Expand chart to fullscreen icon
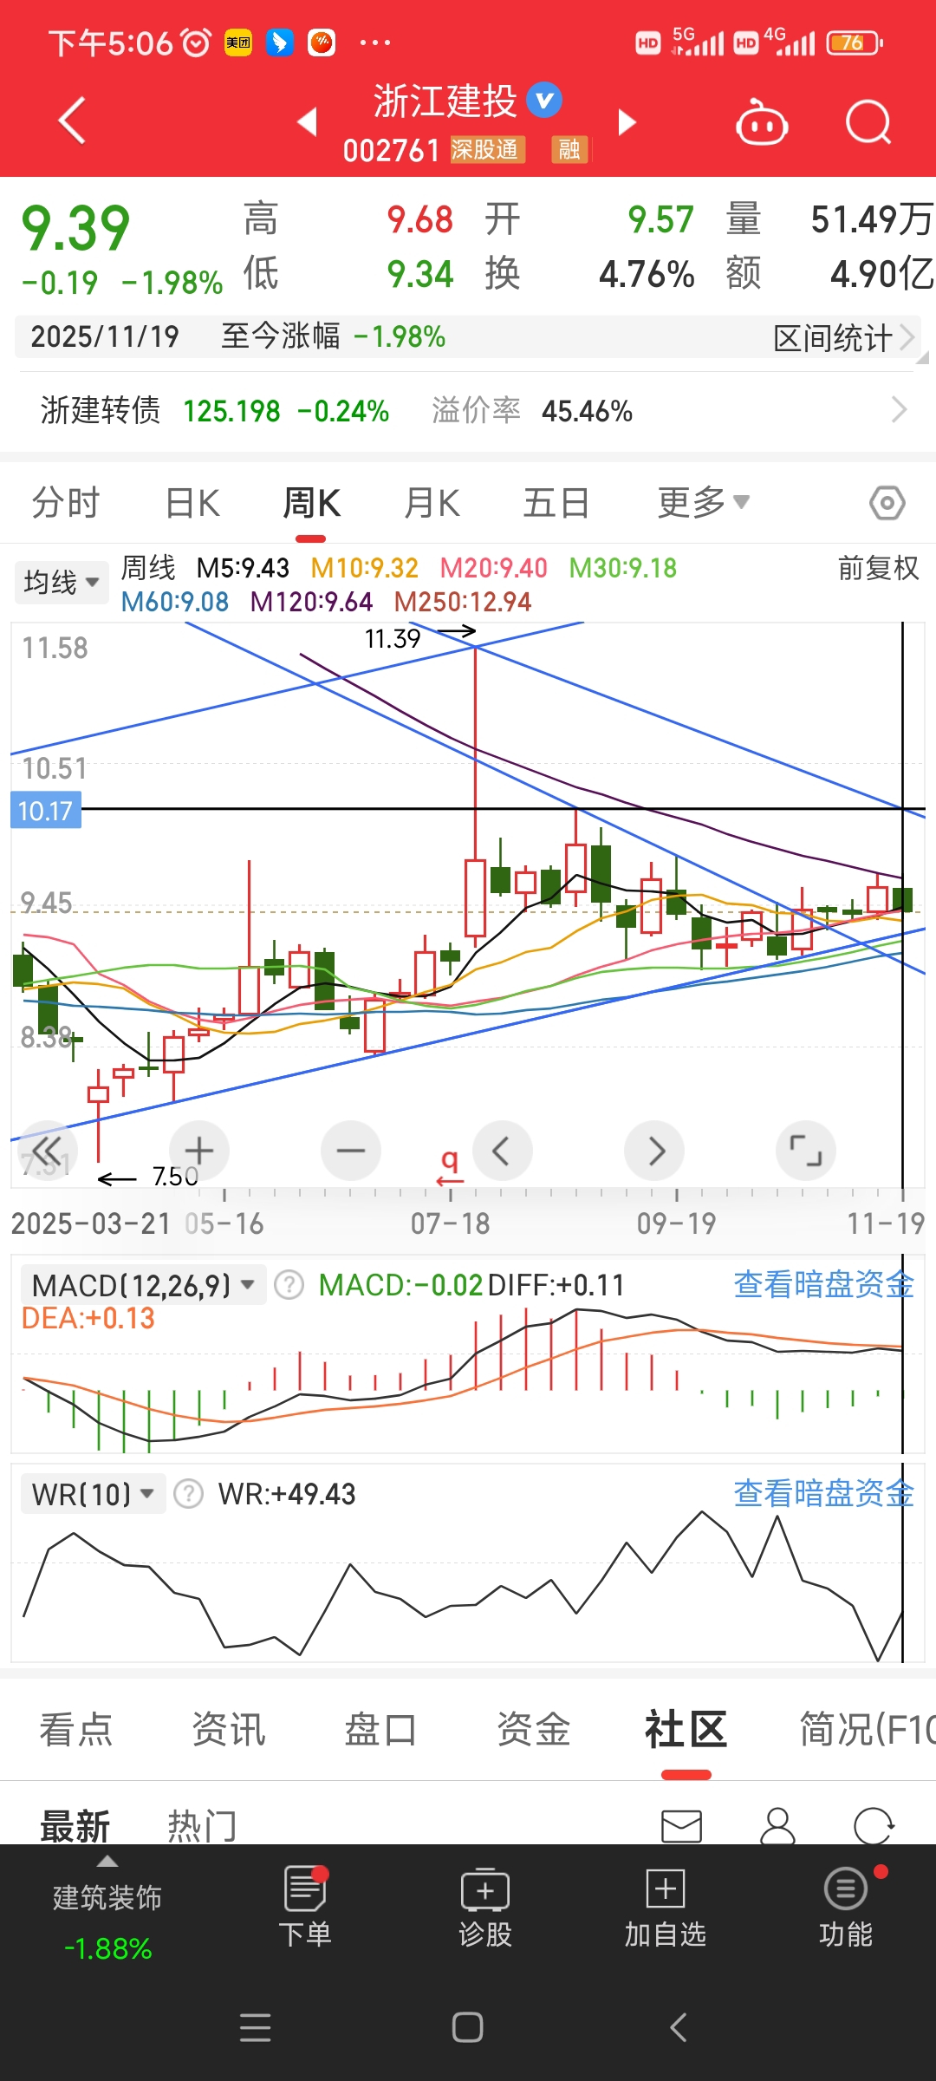 tap(806, 1151)
